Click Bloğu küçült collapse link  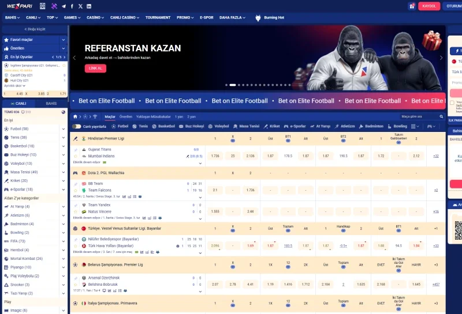(35, 29)
